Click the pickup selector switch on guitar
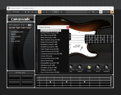The height and width of the screenshot is (95, 121). coord(81,48)
